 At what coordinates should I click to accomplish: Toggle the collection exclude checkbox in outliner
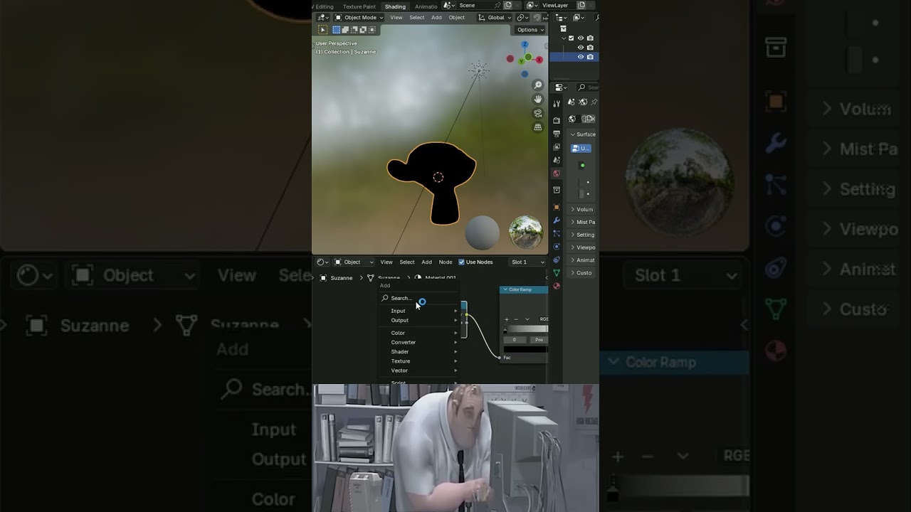(571, 38)
